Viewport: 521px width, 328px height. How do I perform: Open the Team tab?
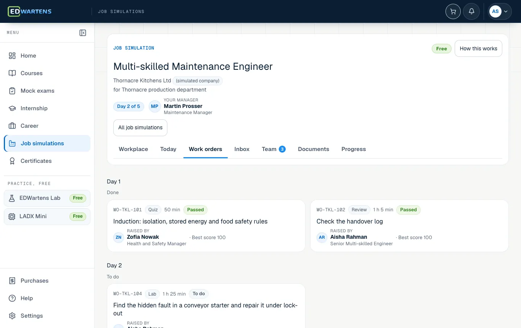tap(274, 149)
